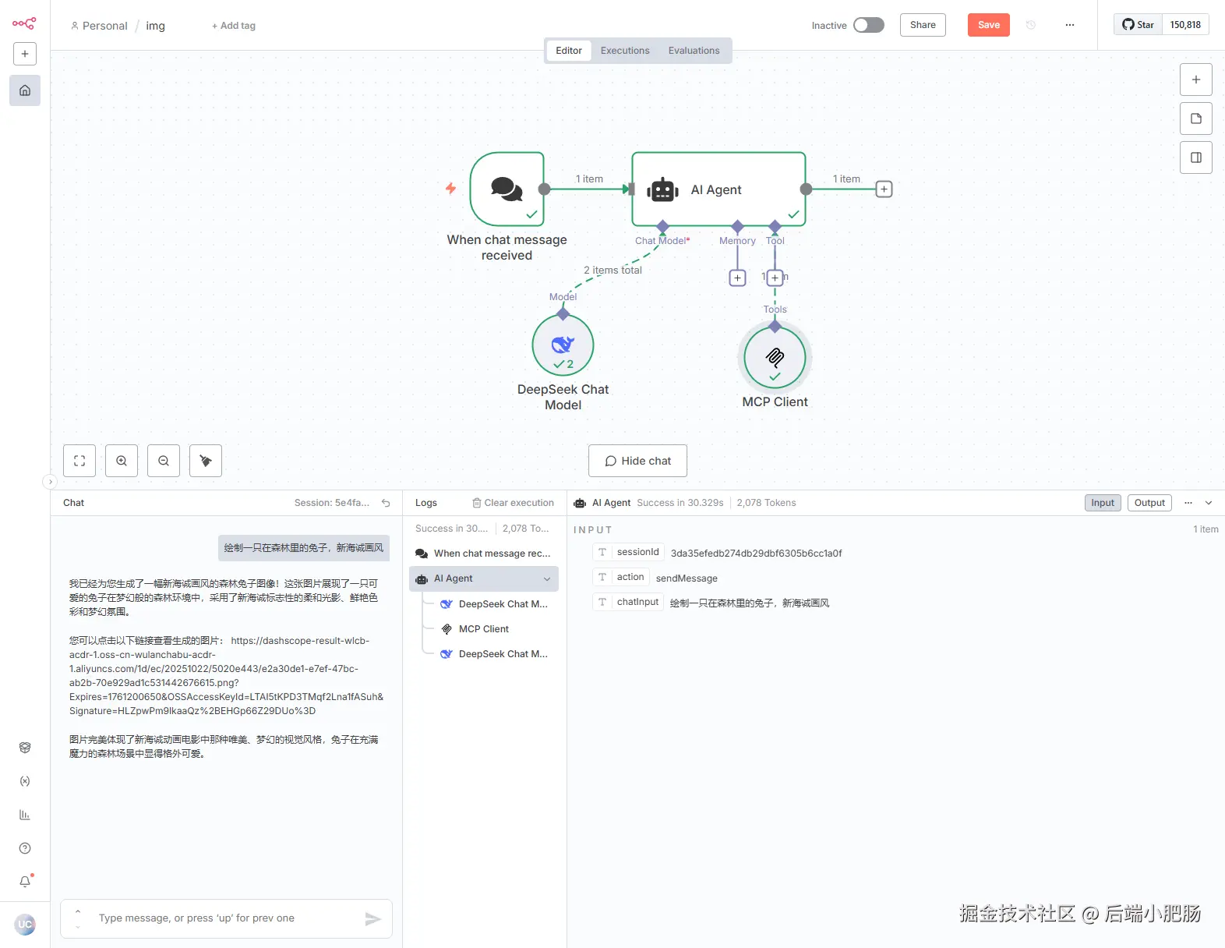Open the help question mark icon

25,848
